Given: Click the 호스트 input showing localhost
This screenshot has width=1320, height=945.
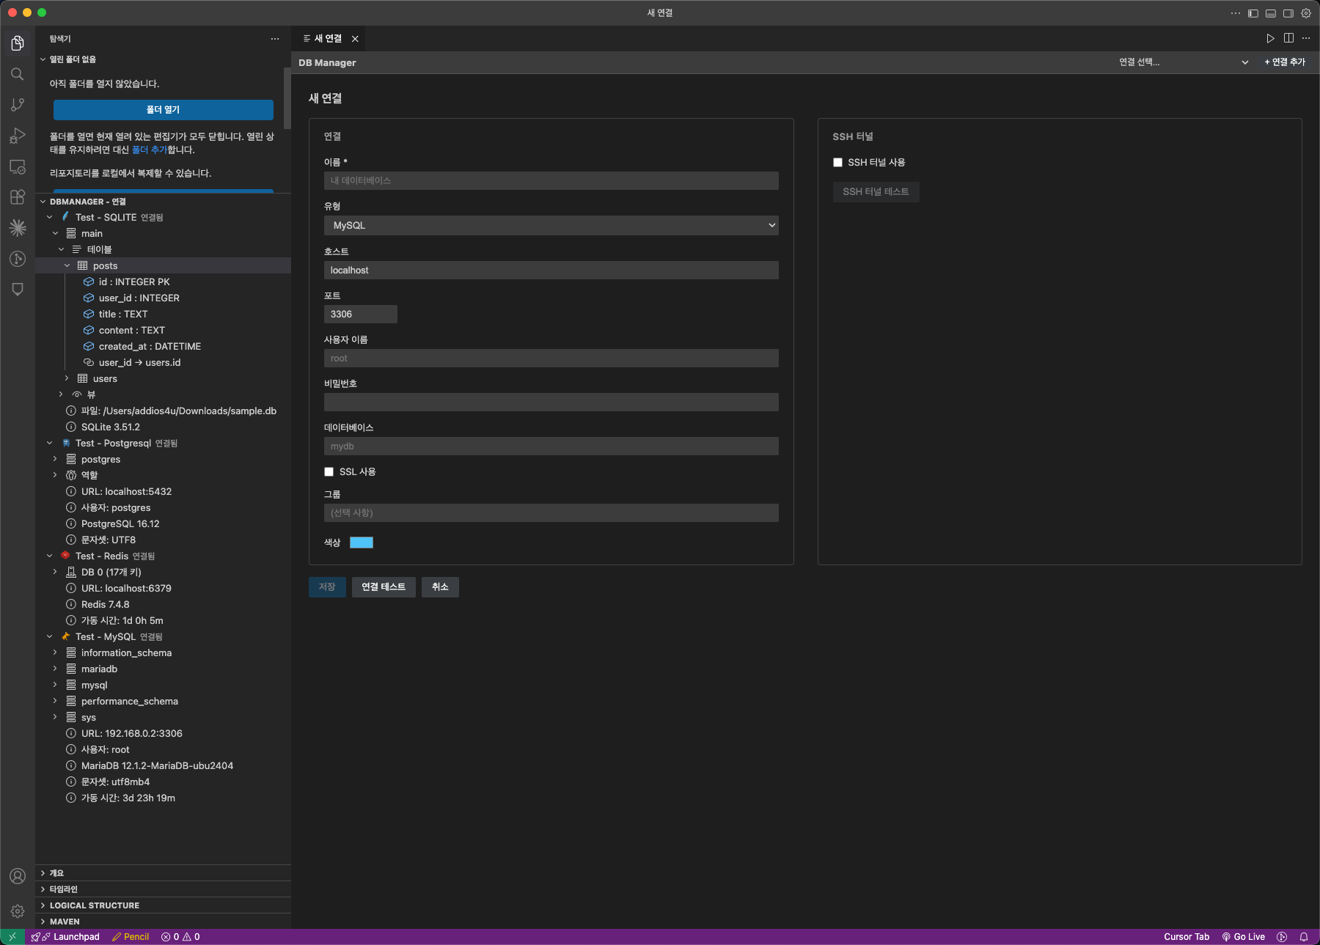Looking at the screenshot, I should (551, 270).
